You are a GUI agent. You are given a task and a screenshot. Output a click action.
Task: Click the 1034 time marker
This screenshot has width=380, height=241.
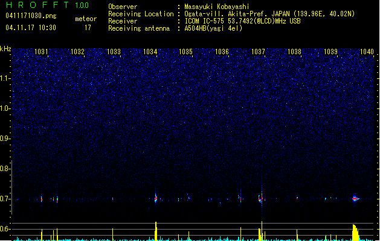pos(150,52)
